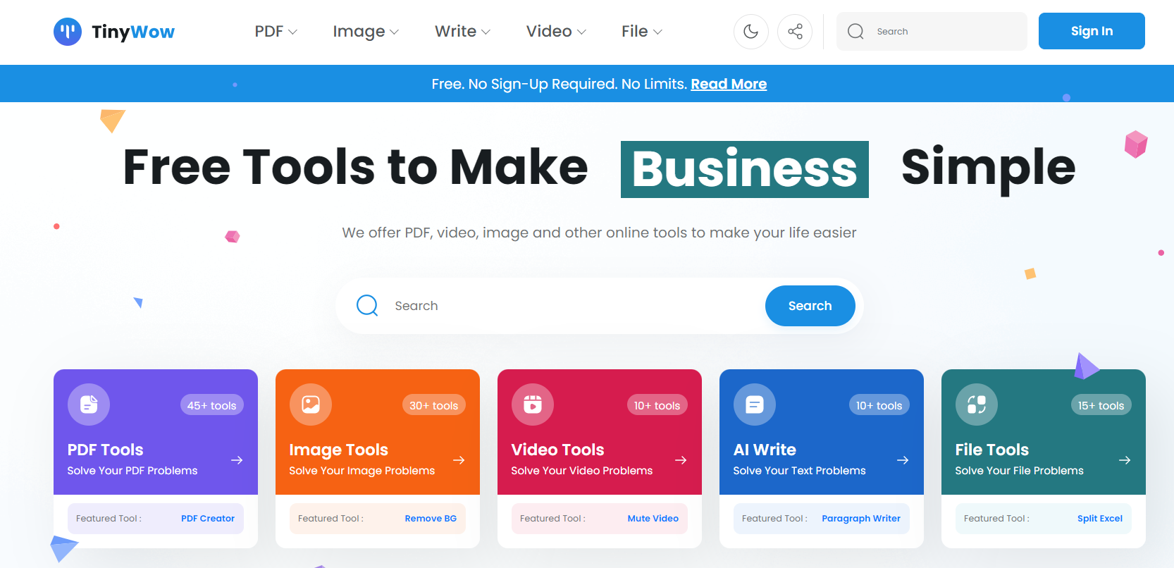Click the TinyWow brand name text
The width and height of the screenshot is (1174, 568).
pos(133,32)
